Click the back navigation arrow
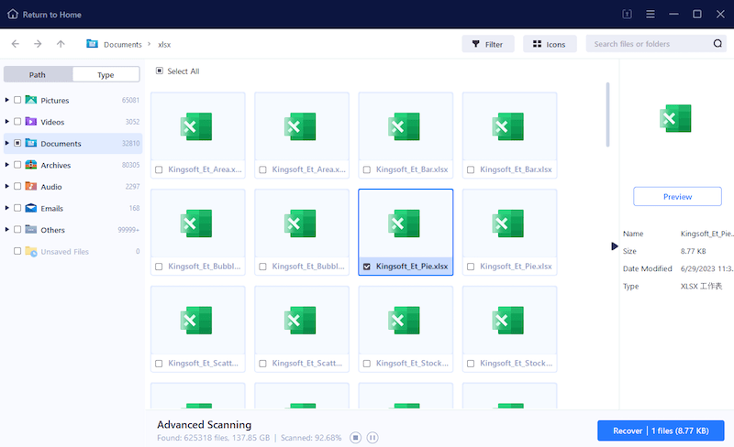 (16, 44)
